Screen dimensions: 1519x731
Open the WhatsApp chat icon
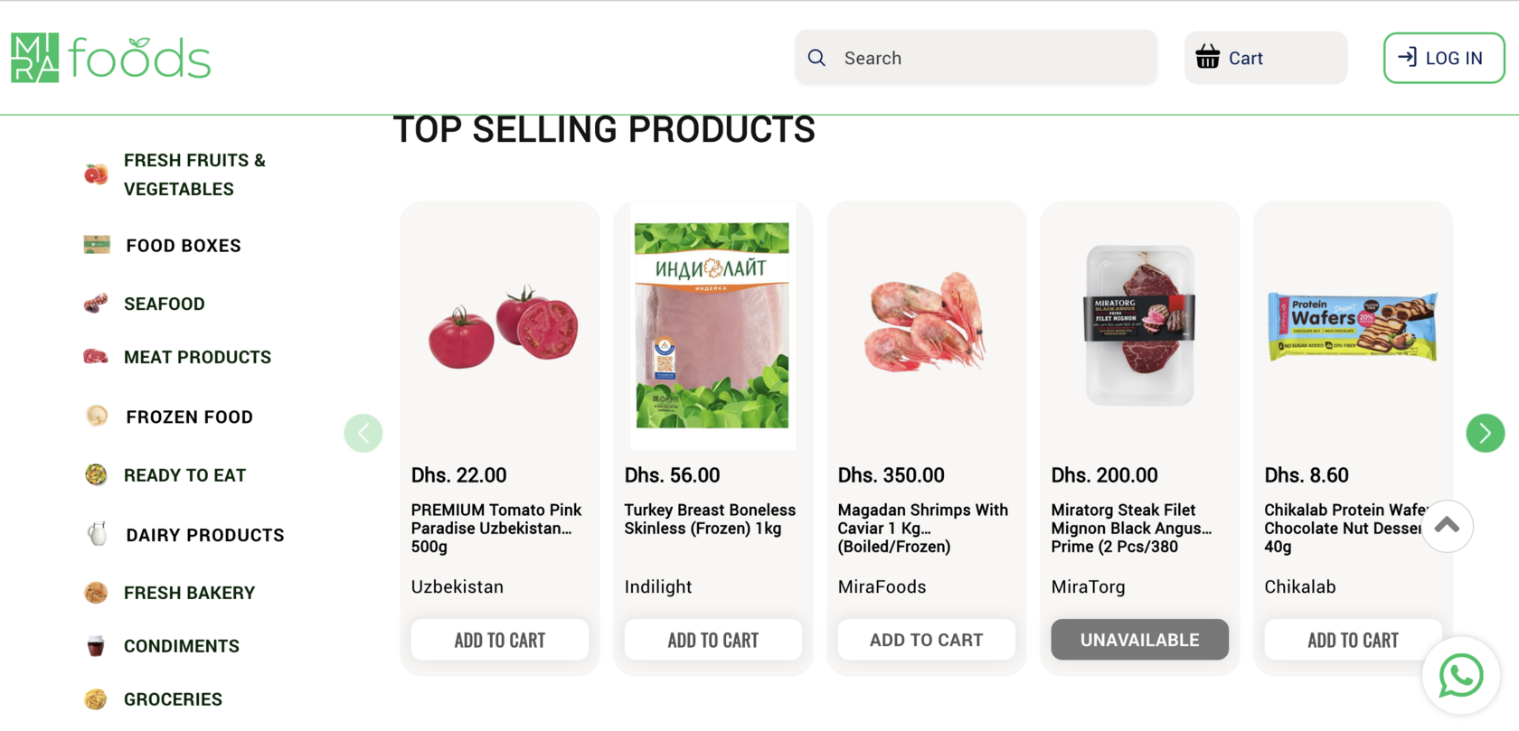pos(1460,676)
